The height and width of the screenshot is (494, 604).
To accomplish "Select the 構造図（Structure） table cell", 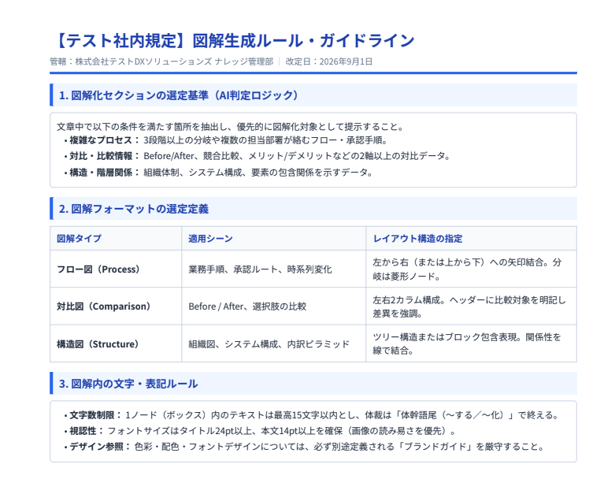I will 116,344.
